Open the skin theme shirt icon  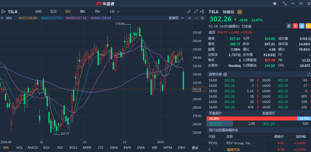[275, 4]
